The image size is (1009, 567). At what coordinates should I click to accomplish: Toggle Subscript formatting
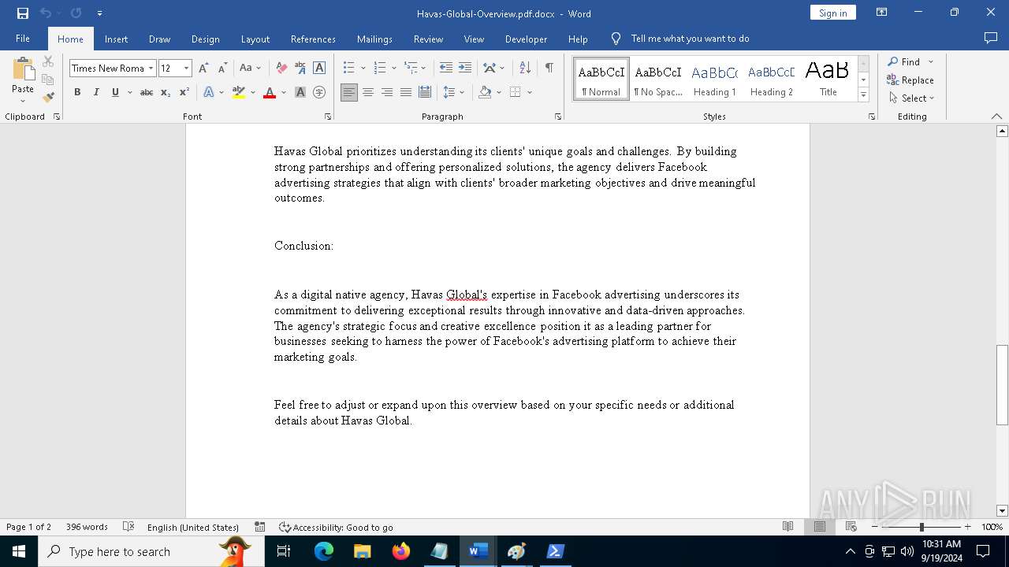166,93
